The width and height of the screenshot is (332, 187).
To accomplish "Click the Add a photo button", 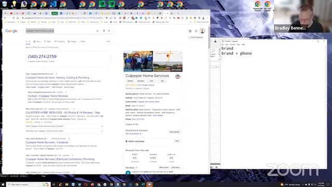I will click(175, 167).
